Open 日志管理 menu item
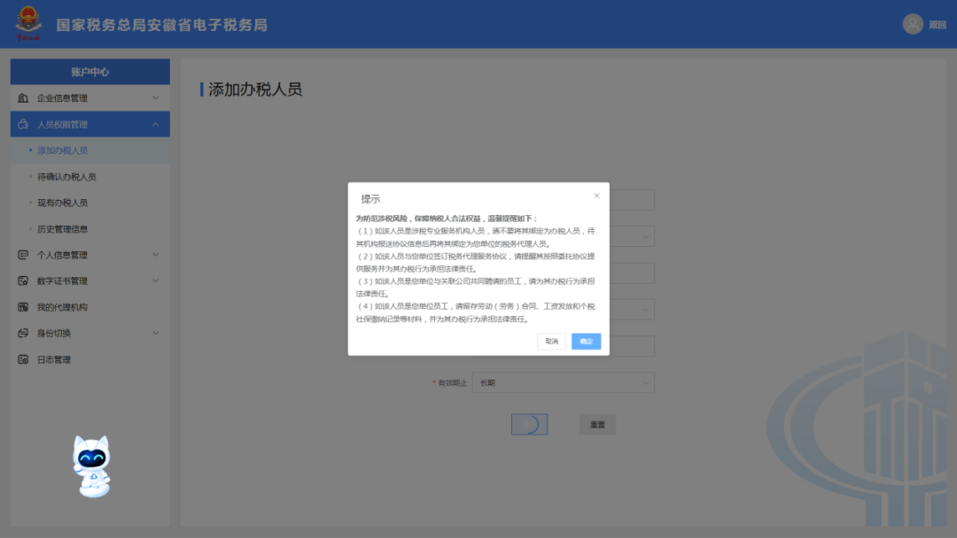Viewport: 957px width, 538px height. [90, 359]
